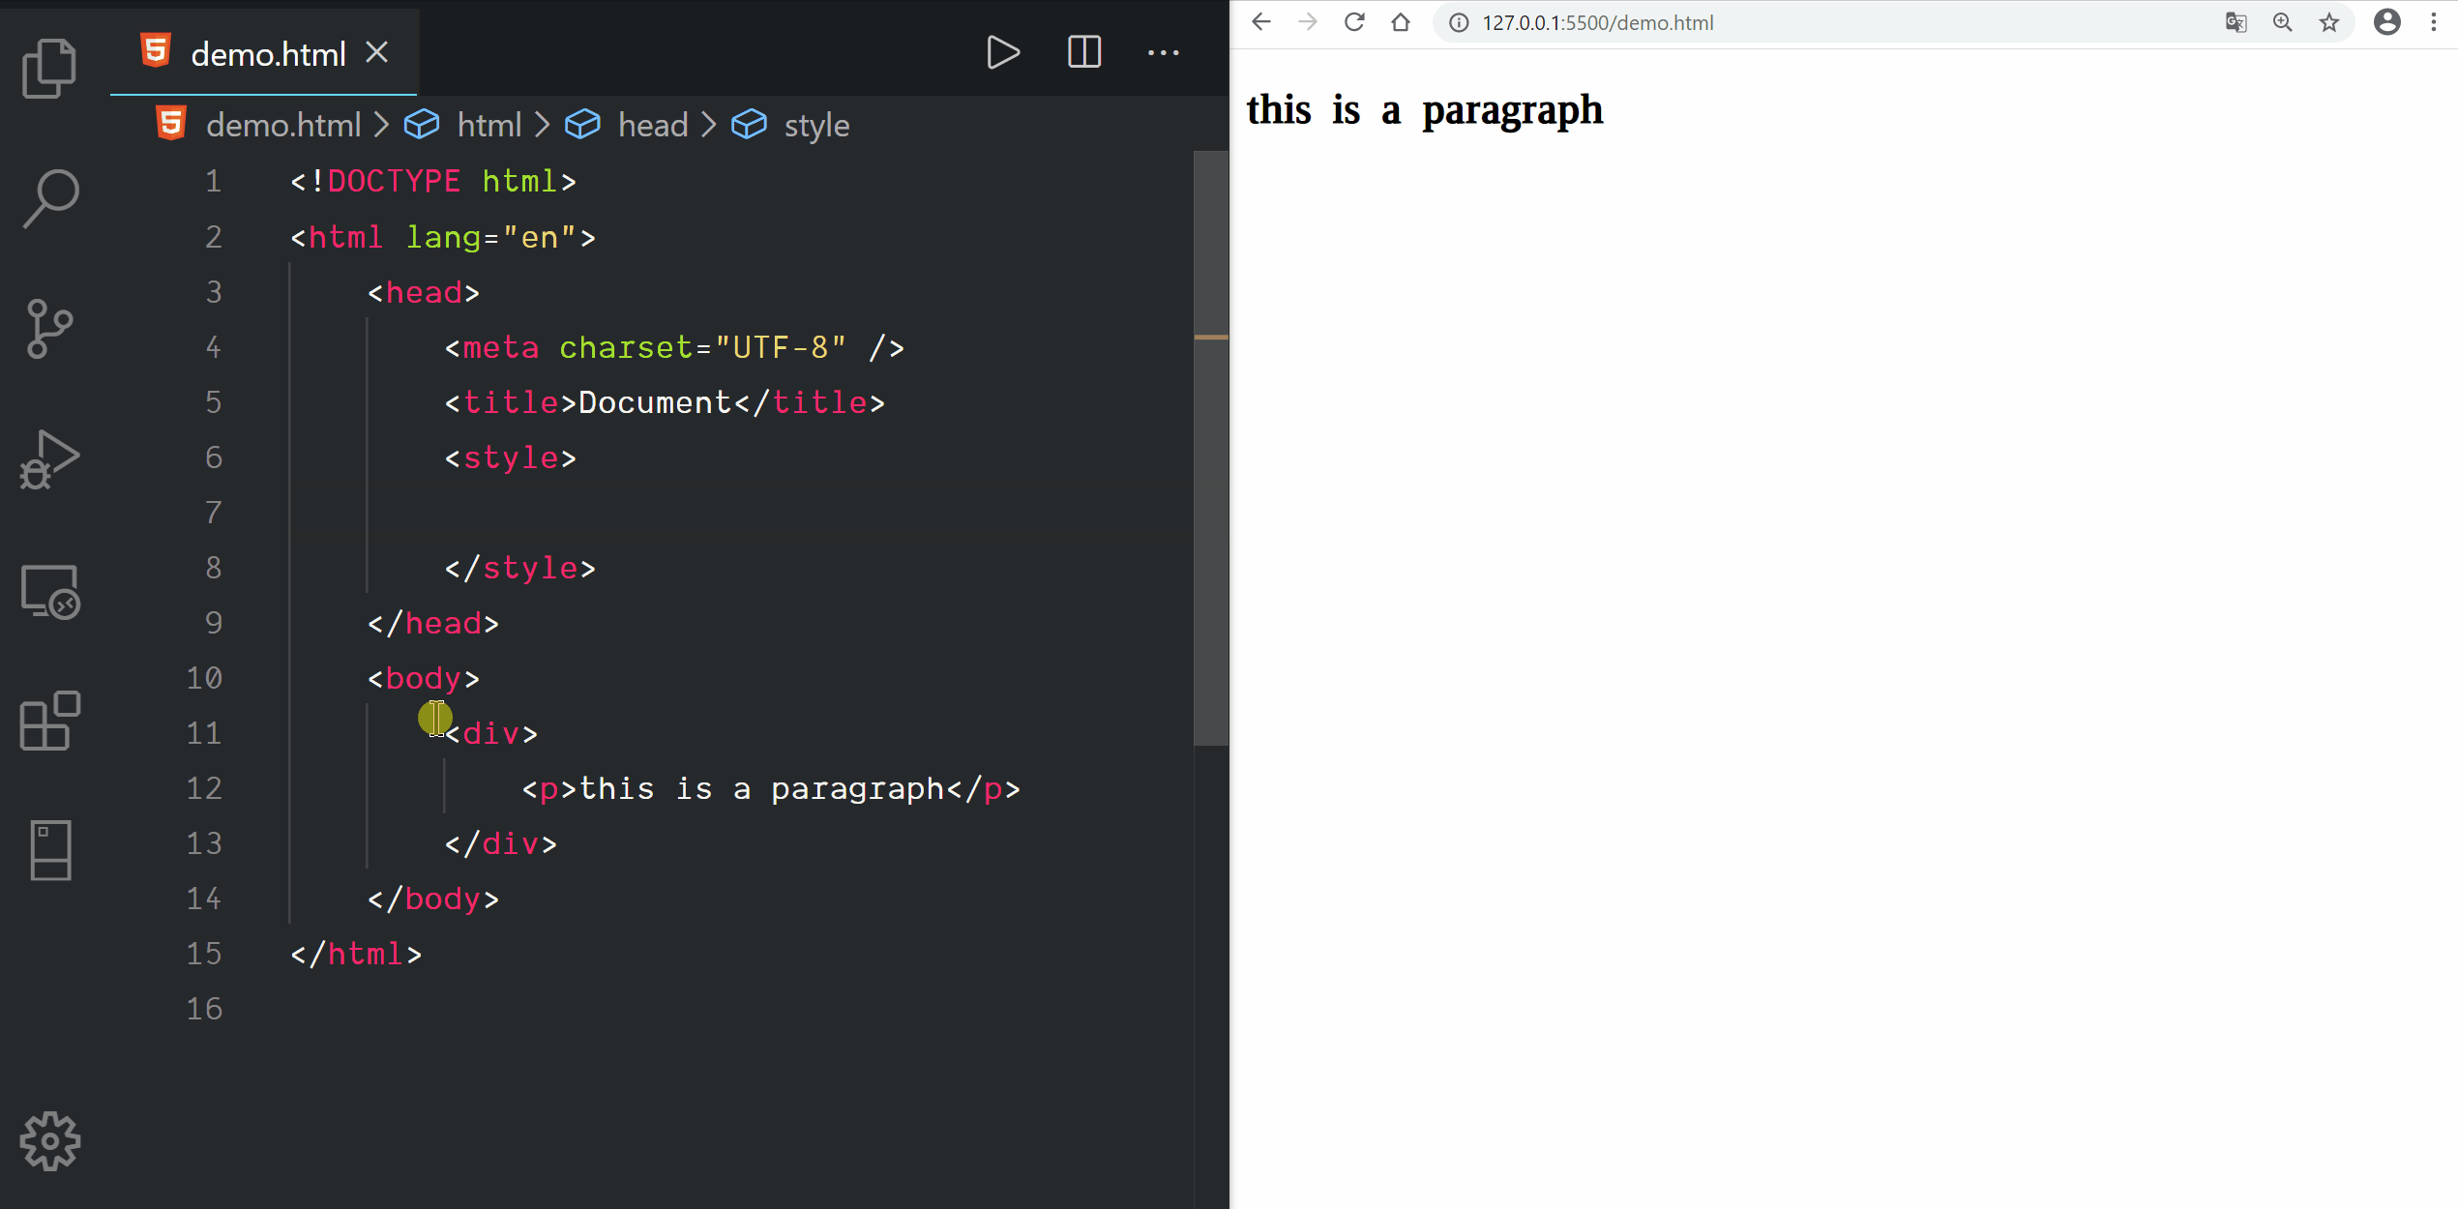The height and width of the screenshot is (1209, 2458).
Task: Click the browser home button
Action: click(1400, 22)
